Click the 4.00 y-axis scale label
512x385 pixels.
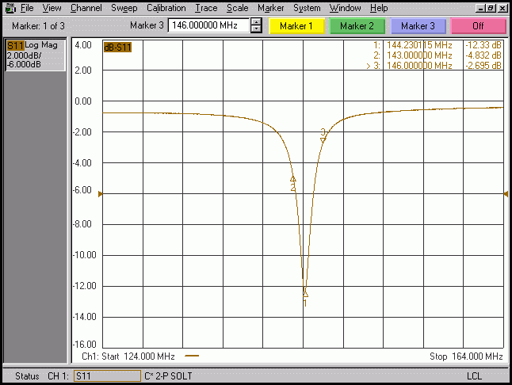(x=83, y=44)
